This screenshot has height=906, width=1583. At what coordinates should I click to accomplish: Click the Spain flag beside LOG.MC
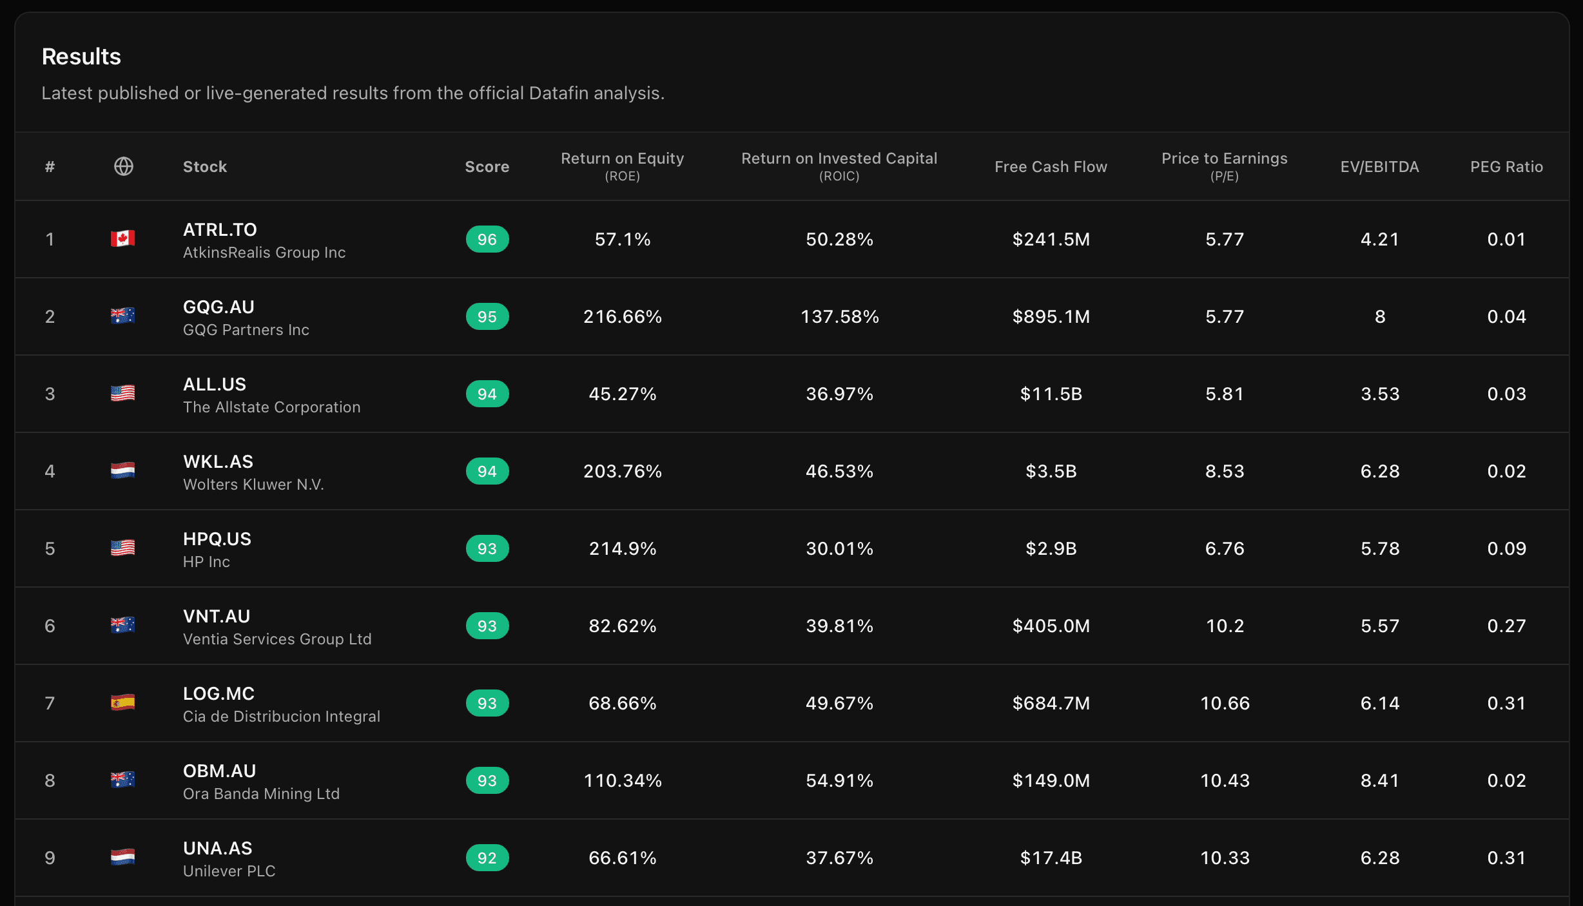click(122, 702)
